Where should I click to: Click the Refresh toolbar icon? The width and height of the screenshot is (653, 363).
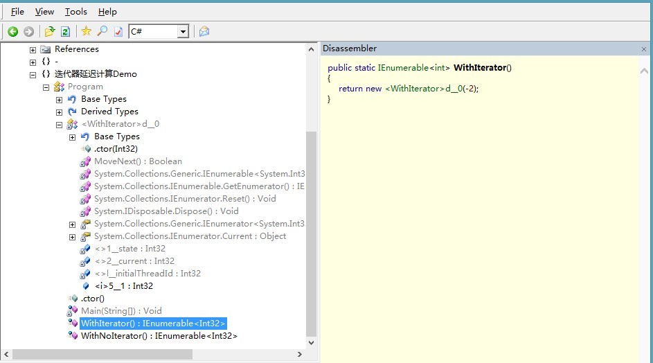(x=65, y=32)
